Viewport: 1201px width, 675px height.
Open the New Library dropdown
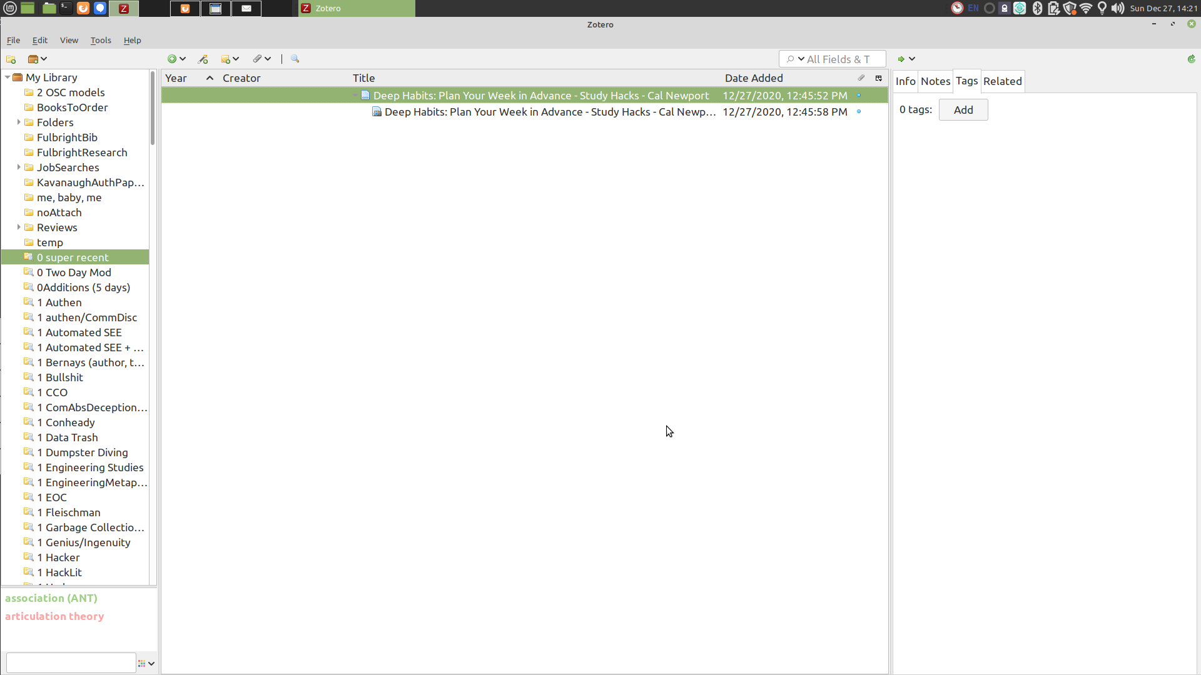click(x=37, y=59)
